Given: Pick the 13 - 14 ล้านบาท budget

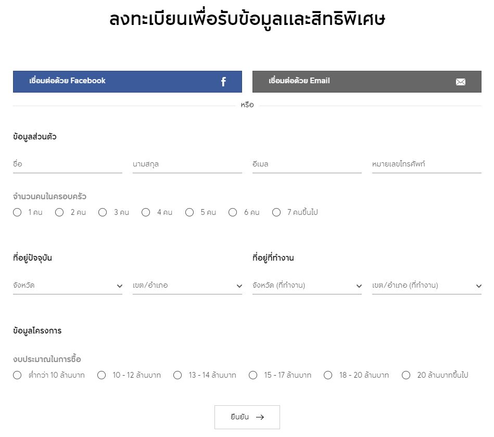Looking at the screenshot, I should click(x=178, y=375).
